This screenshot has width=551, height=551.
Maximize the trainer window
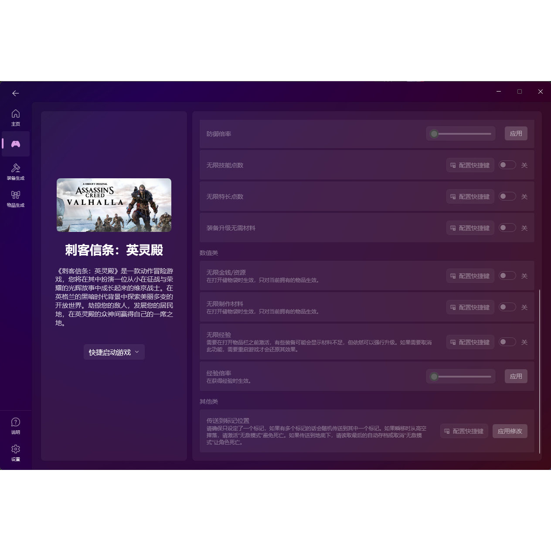point(520,92)
